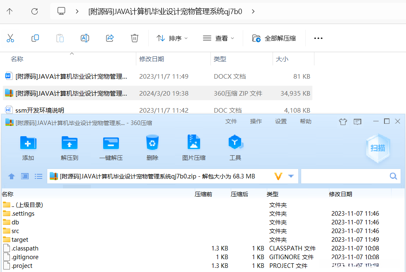406x272 pixels.
Task: Click the Rename icon in Explorer toolbar
Action: click(85, 39)
